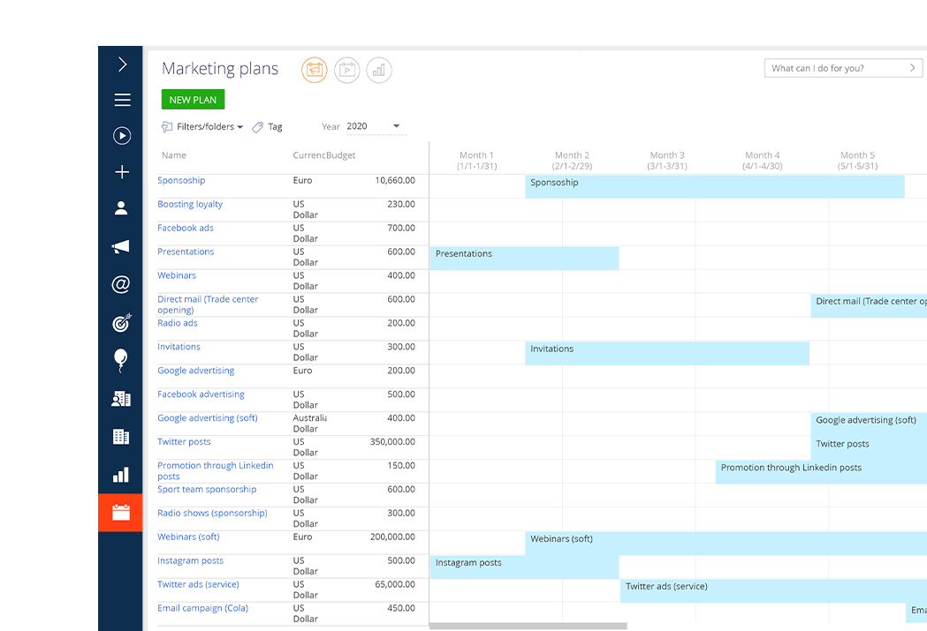Click the @ email icon in the sidebar
927x631 pixels.
pos(122,284)
